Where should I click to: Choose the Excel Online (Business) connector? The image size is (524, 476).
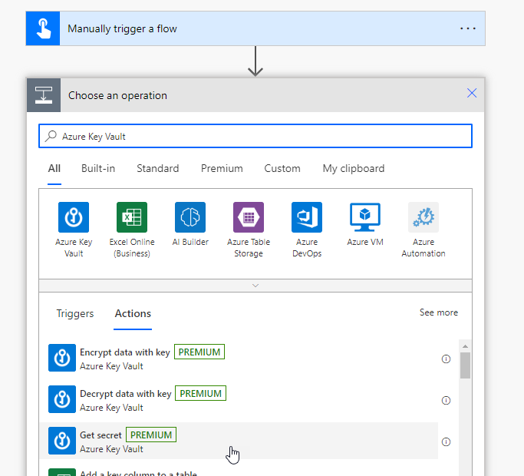[132, 217]
